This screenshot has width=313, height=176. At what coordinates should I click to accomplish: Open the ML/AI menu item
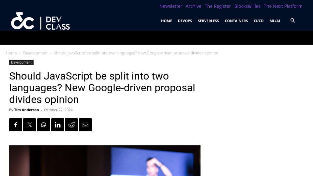click(x=275, y=21)
